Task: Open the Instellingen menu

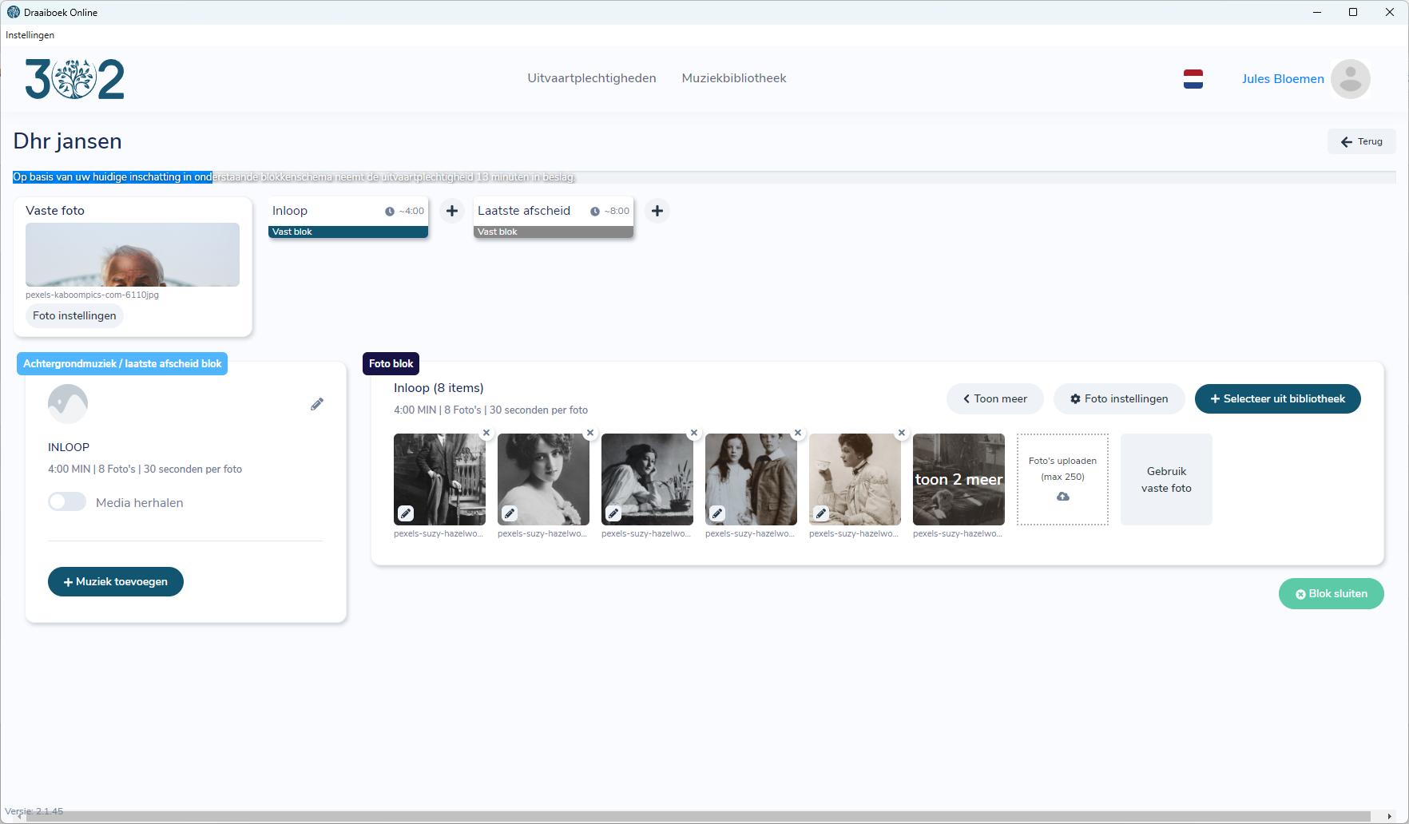Action: (30, 35)
